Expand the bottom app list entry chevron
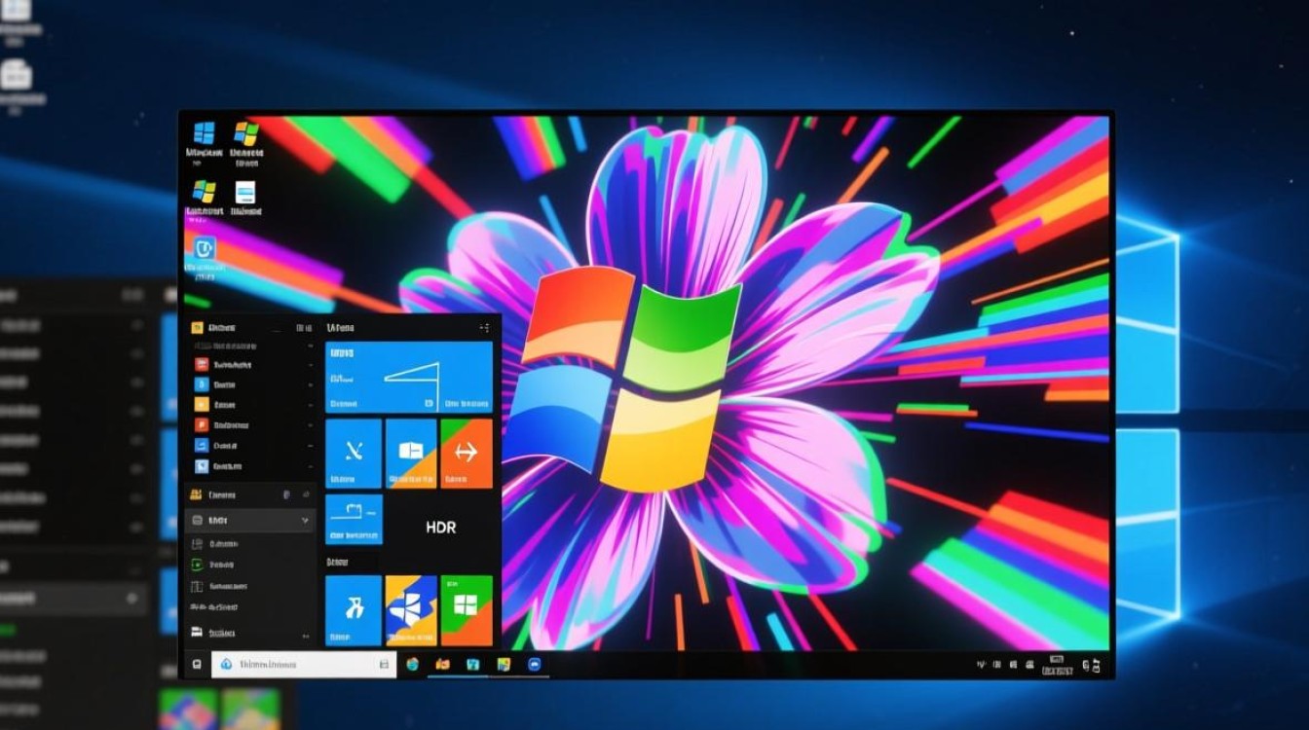 coord(306,633)
